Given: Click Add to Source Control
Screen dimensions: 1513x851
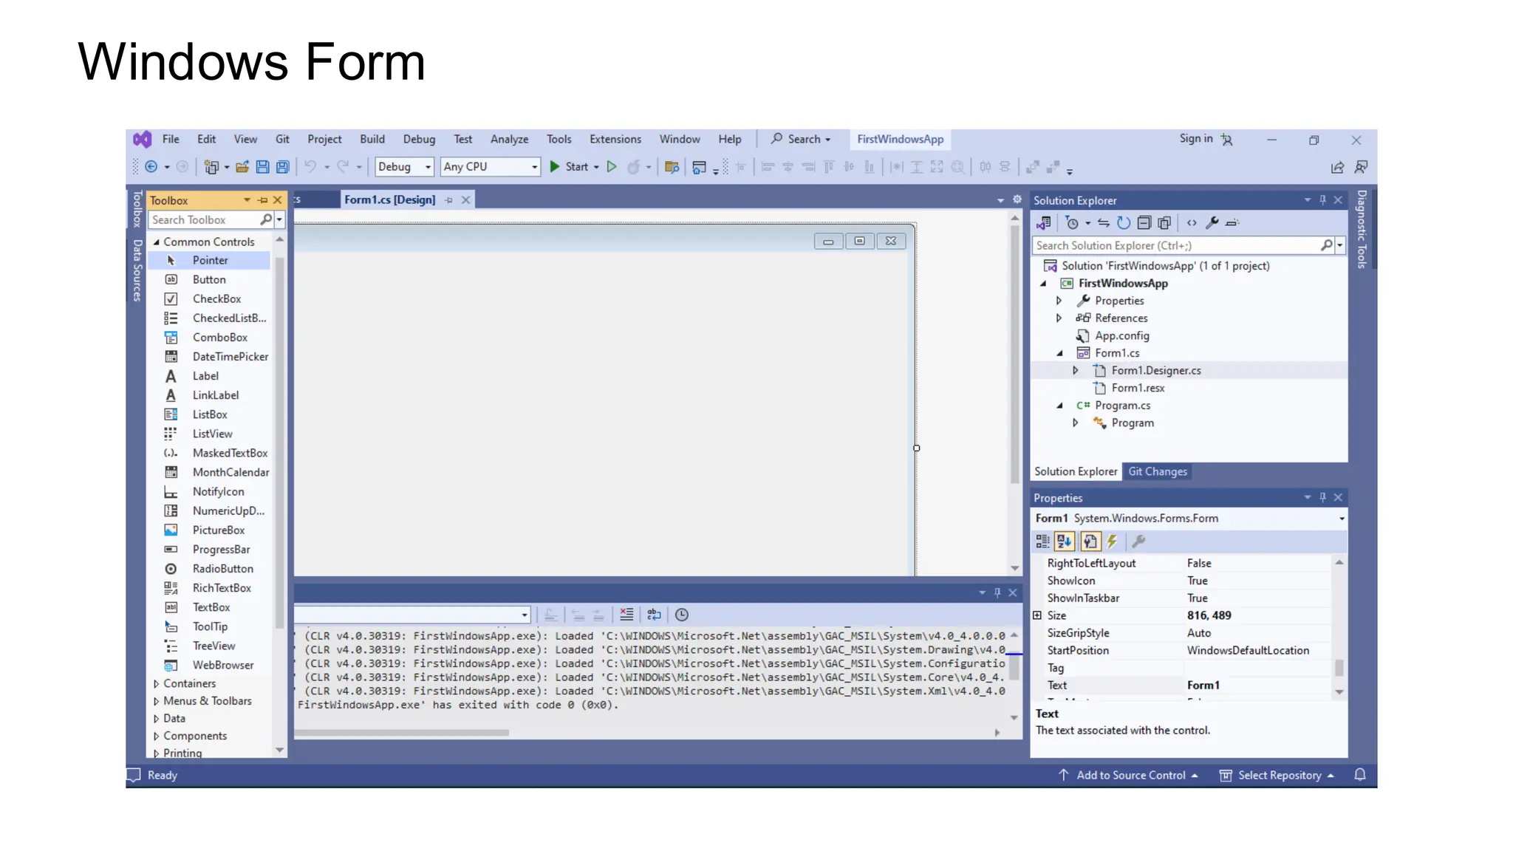Looking at the screenshot, I should coord(1128,775).
